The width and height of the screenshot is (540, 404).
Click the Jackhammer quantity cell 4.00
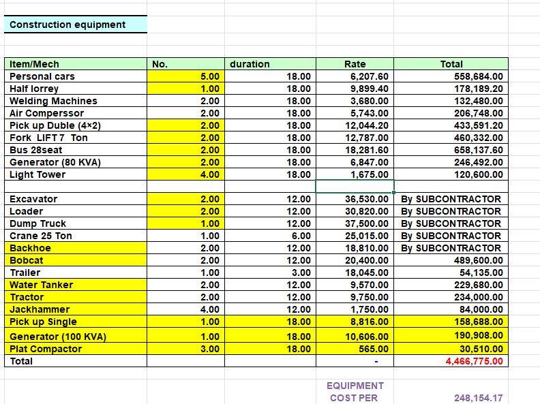coord(185,309)
